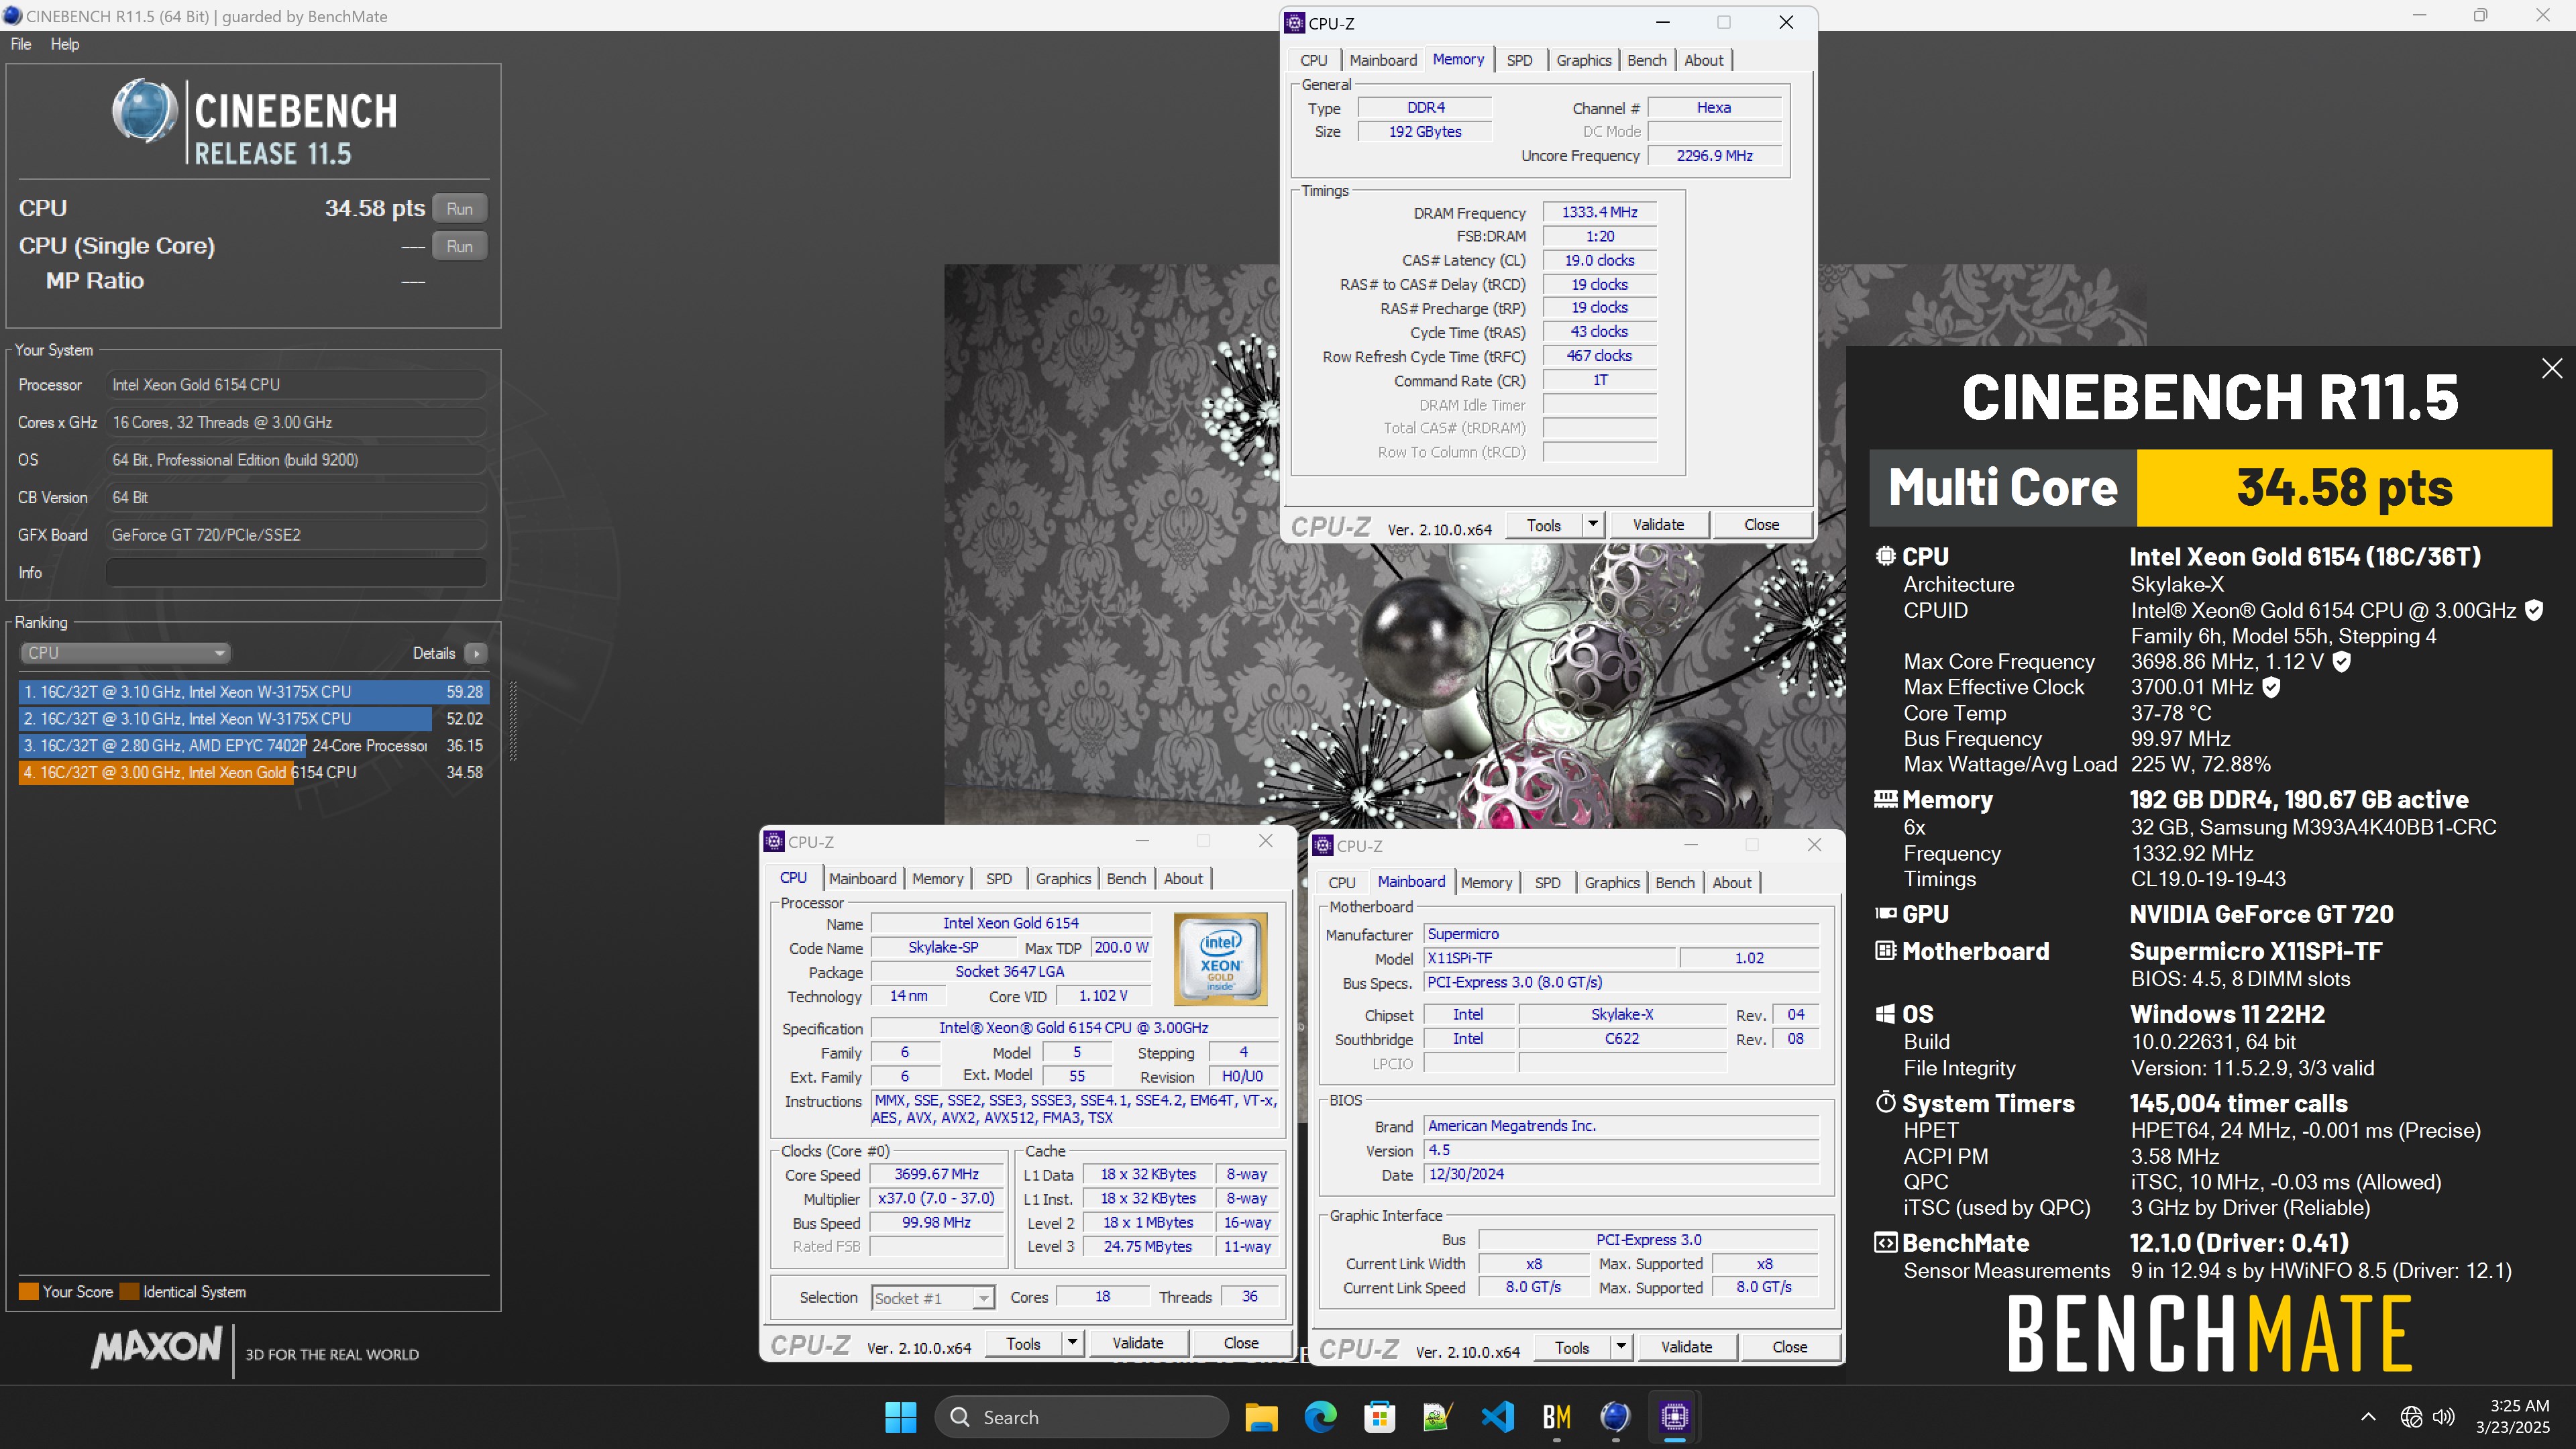Click Validate in CPU-Z Mainboard window
This screenshot has width=2576, height=1449.
[x=1686, y=1347]
